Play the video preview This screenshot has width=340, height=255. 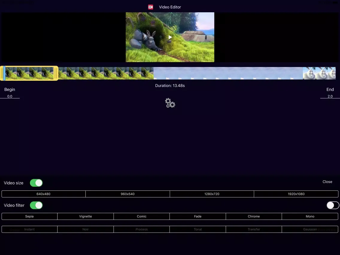pyautogui.click(x=170, y=37)
